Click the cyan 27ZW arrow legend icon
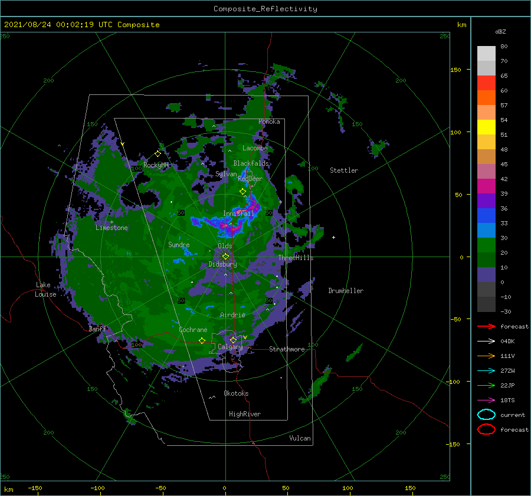 (486, 371)
